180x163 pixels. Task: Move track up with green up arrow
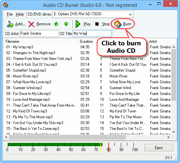coord(56,24)
